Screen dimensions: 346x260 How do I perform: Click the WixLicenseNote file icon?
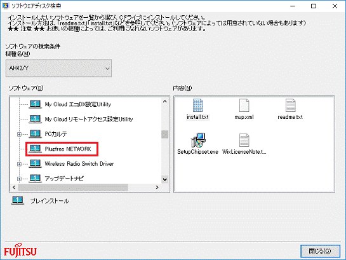click(x=244, y=140)
